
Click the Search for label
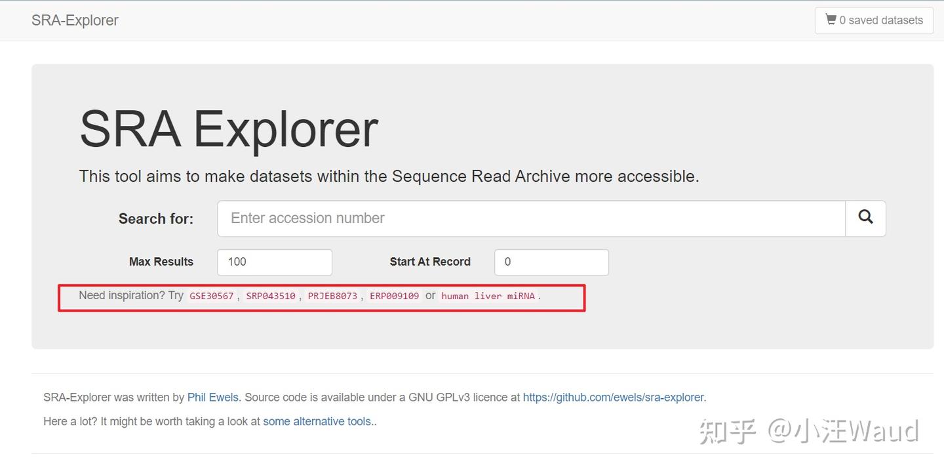156,218
